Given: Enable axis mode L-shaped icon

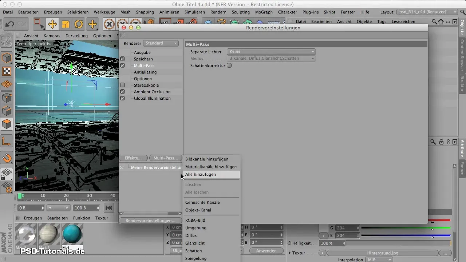Looking at the screenshot, I should [7, 141].
